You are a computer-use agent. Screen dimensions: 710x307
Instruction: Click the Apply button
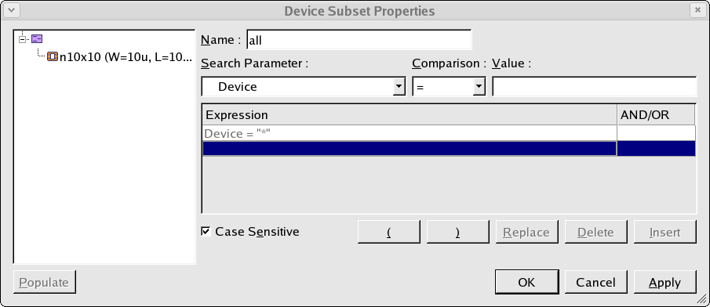(664, 282)
